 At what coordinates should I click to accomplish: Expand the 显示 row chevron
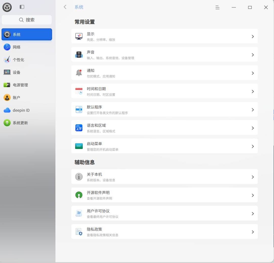pos(253,36)
